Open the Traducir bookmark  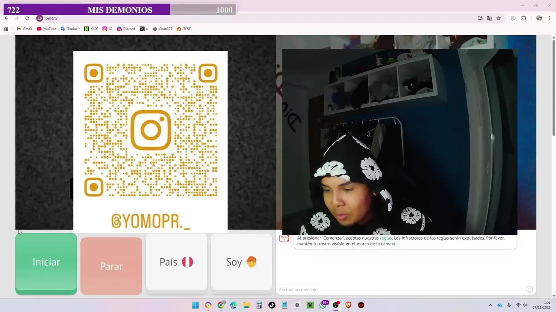tap(70, 29)
